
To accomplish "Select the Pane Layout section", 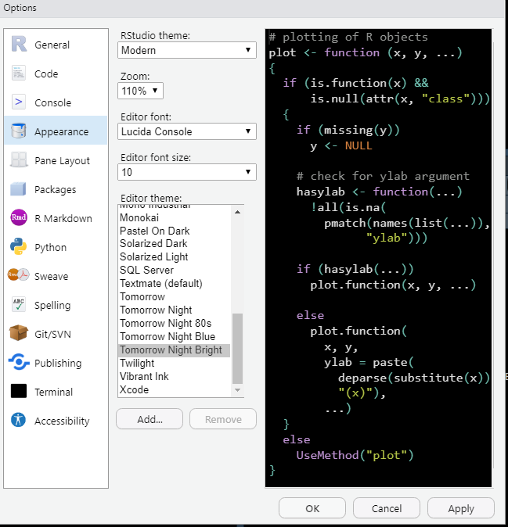I will [56, 160].
